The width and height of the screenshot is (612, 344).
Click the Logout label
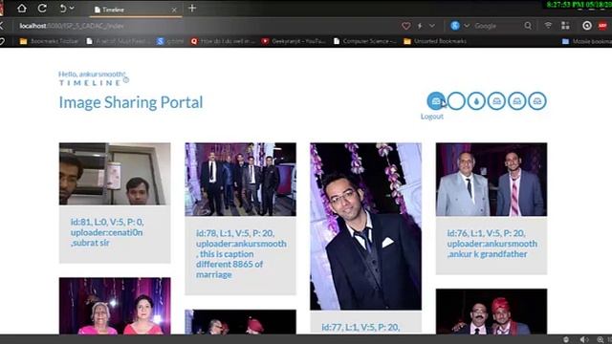point(431,117)
